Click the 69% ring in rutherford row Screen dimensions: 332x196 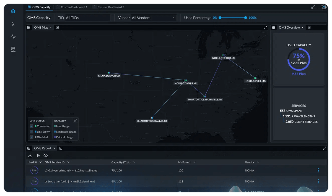[34, 181]
